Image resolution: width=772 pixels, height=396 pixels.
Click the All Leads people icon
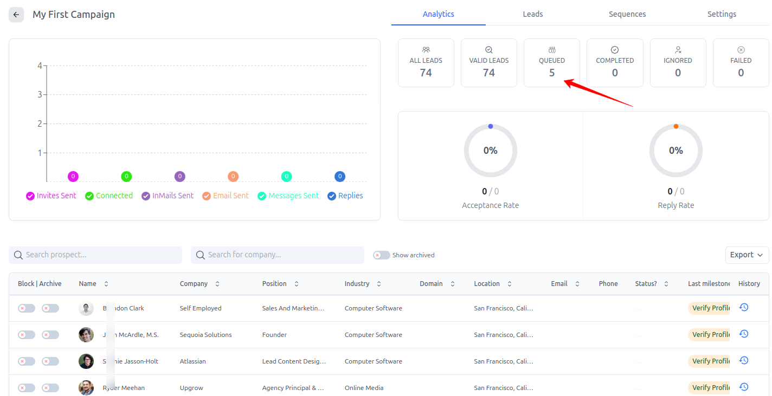point(426,50)
